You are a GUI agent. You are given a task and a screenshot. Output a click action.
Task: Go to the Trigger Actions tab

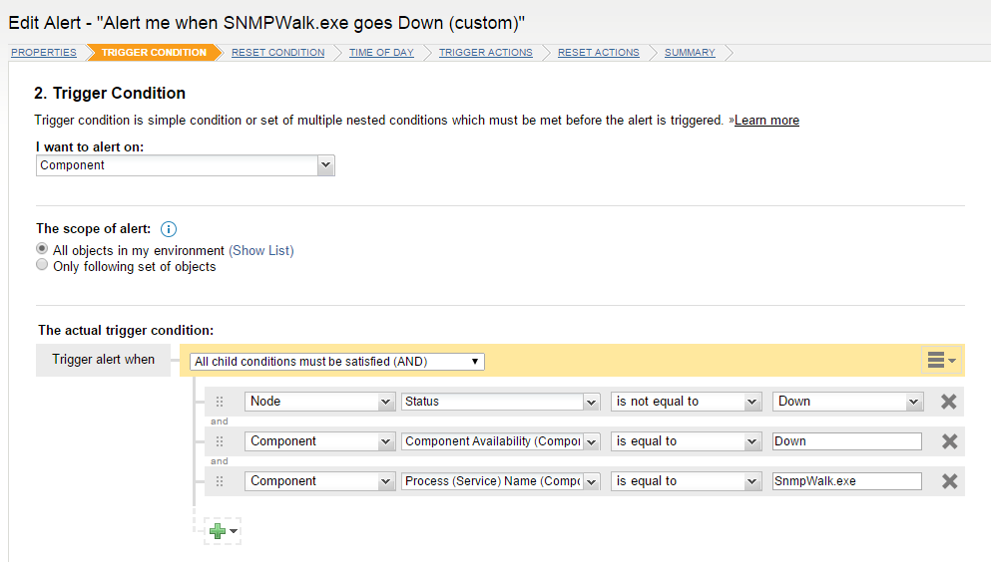pos(485,53)
